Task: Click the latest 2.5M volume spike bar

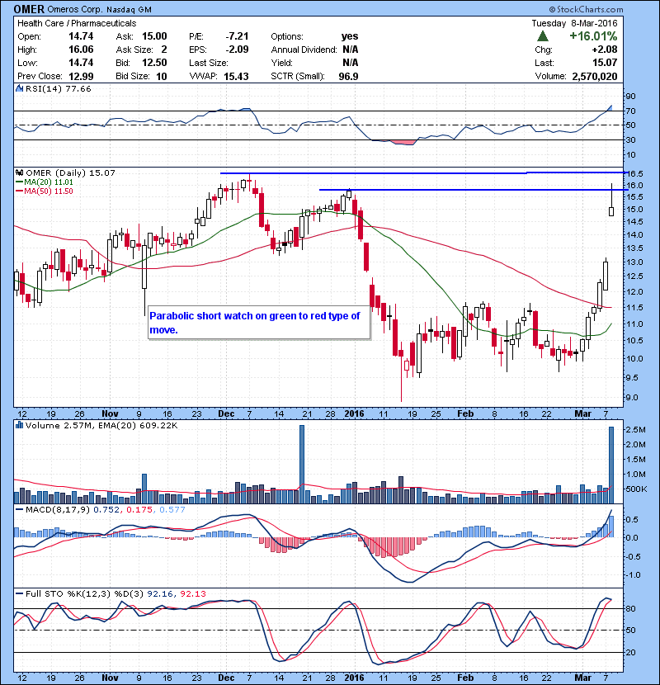Action: [x=611, y=465]
